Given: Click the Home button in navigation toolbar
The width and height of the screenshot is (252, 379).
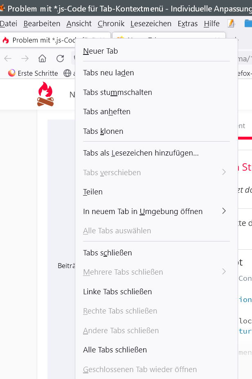Looking at the screenshot, I should [x=42, y=59].
